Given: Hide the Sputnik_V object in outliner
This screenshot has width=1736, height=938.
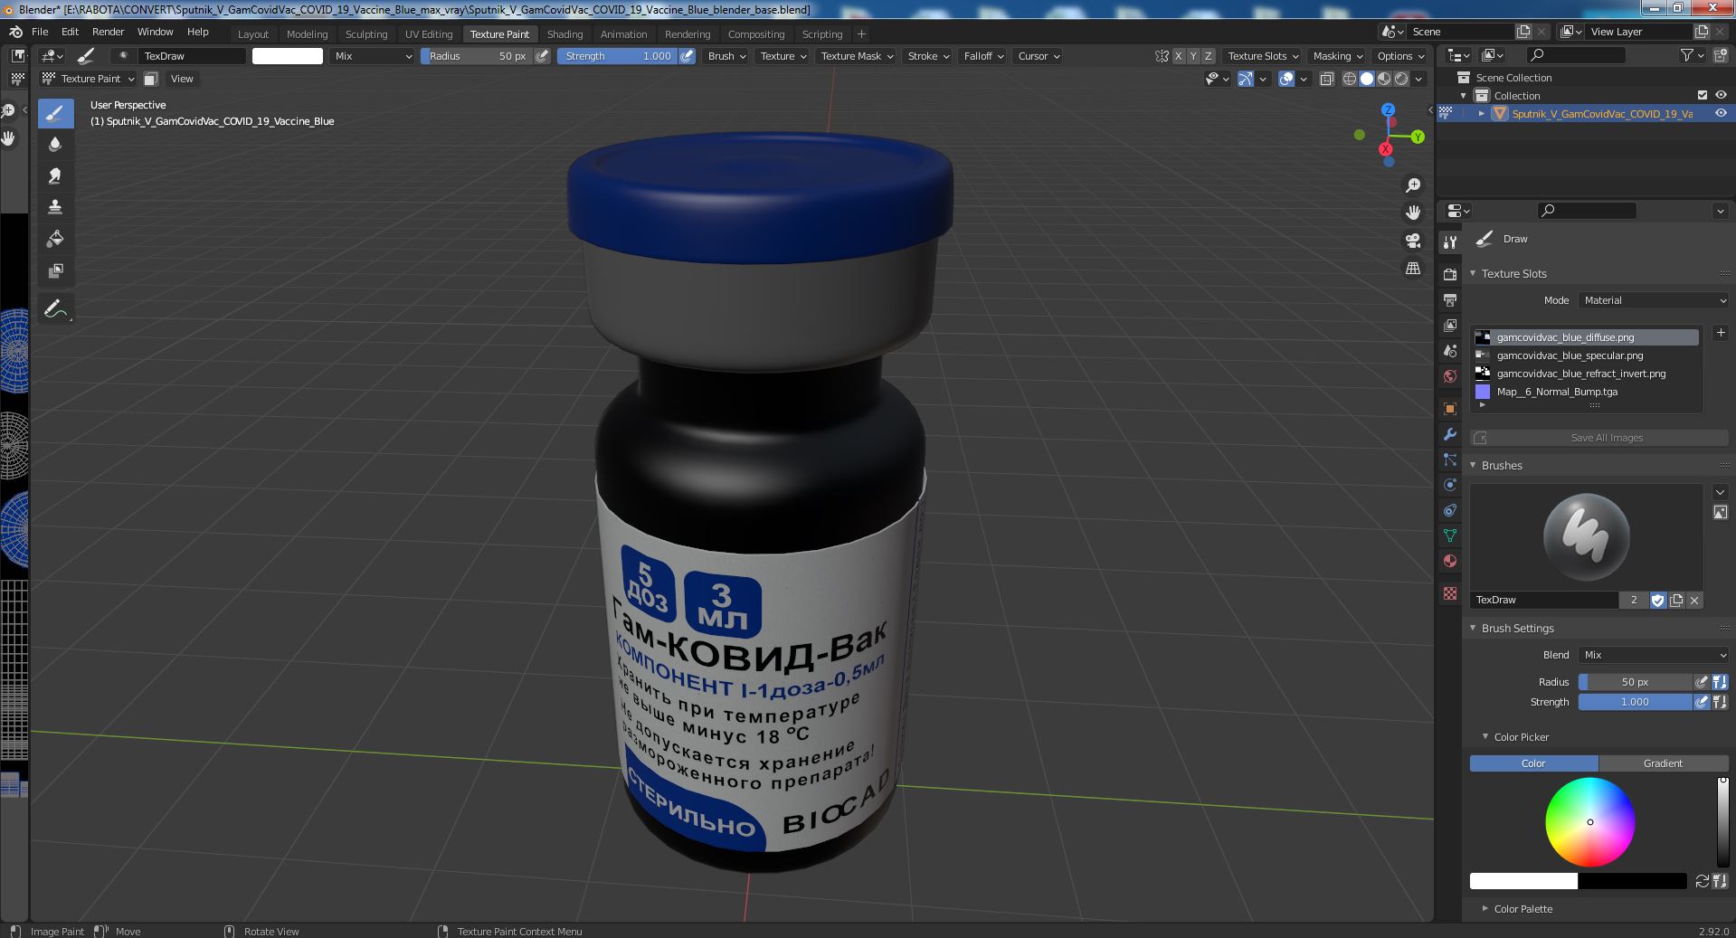Looking at the screenshot, I should click(x=1721, y=113).
